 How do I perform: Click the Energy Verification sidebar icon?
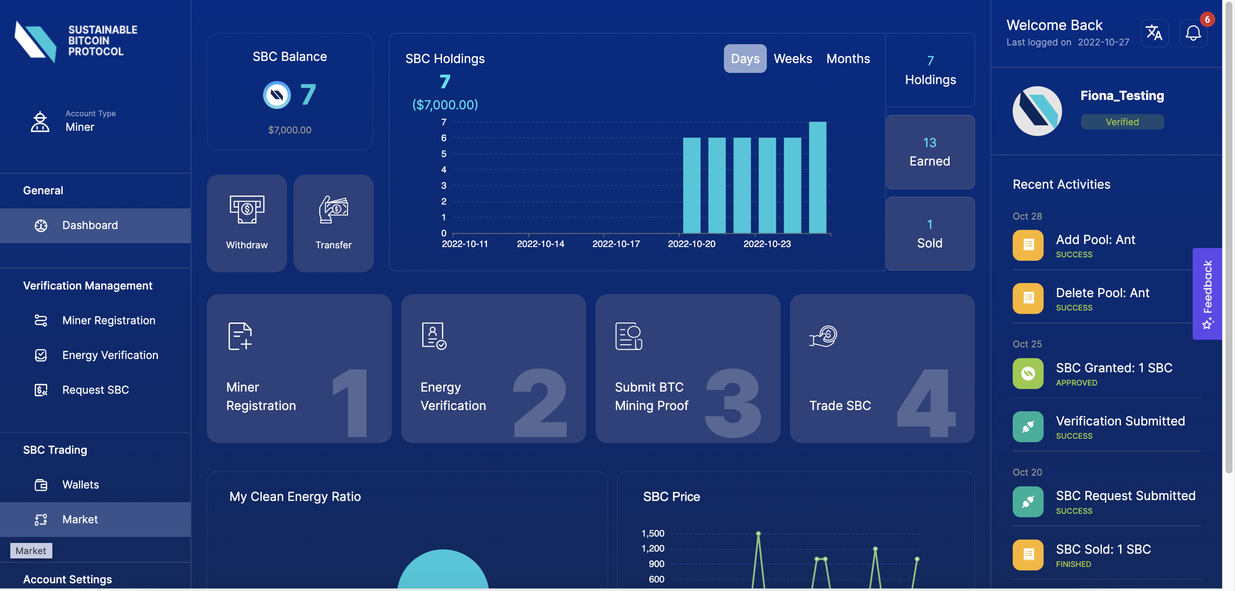click(41, 355)
